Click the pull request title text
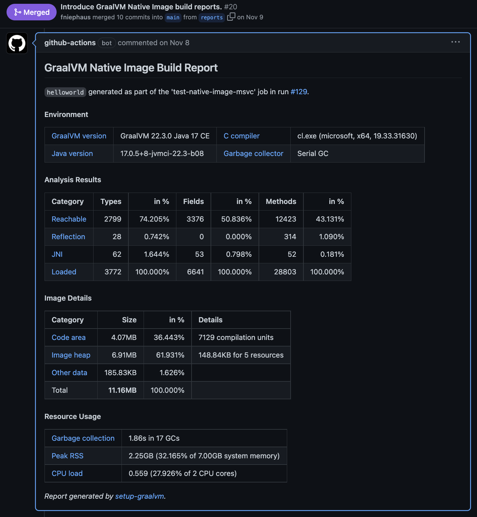477x517 pixels. [x=141, y=7]
